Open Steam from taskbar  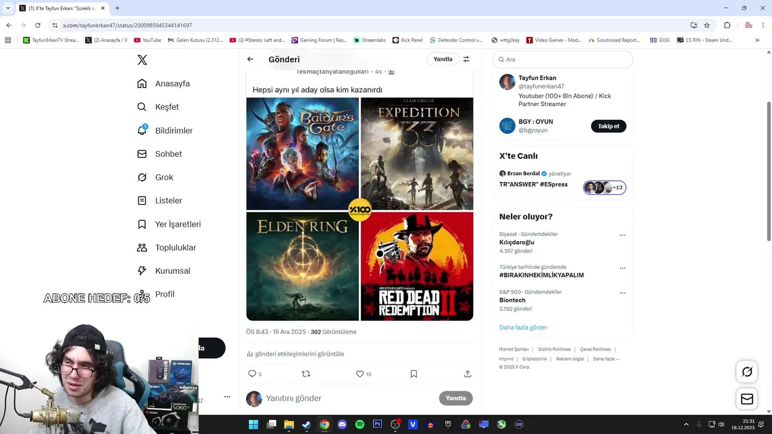click(306, 424)
